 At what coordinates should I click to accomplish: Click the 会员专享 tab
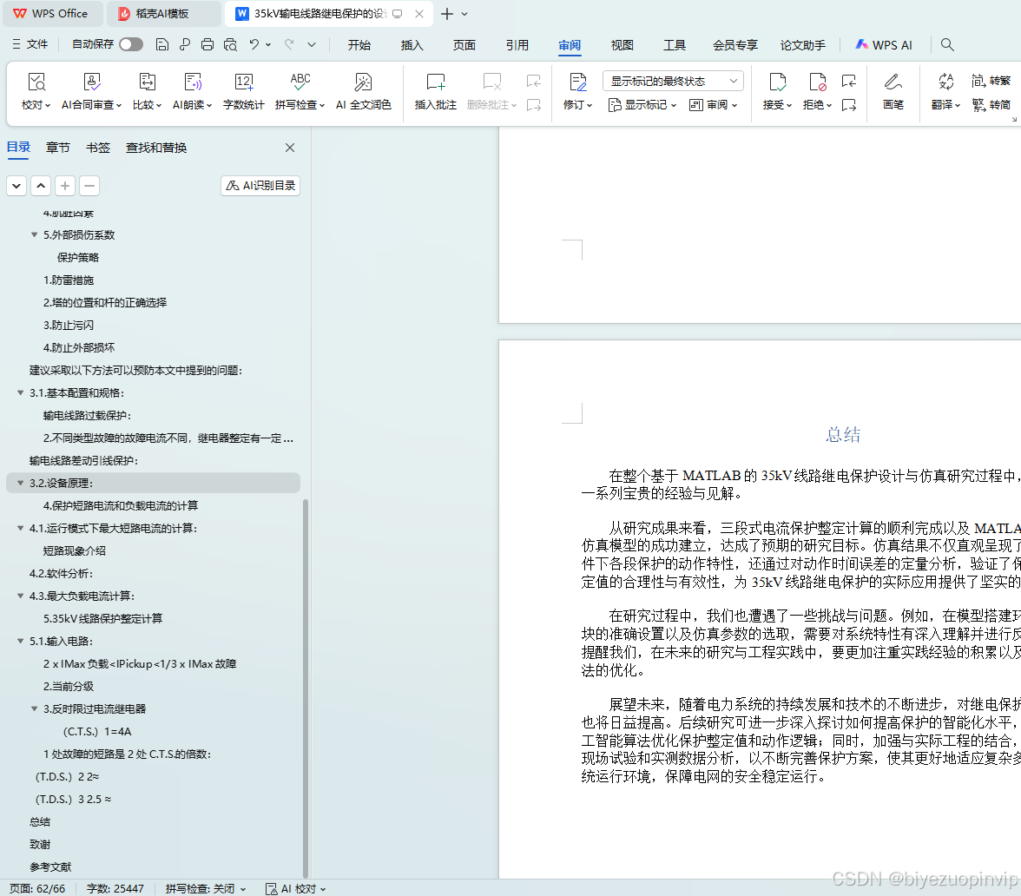click(735, 45)
